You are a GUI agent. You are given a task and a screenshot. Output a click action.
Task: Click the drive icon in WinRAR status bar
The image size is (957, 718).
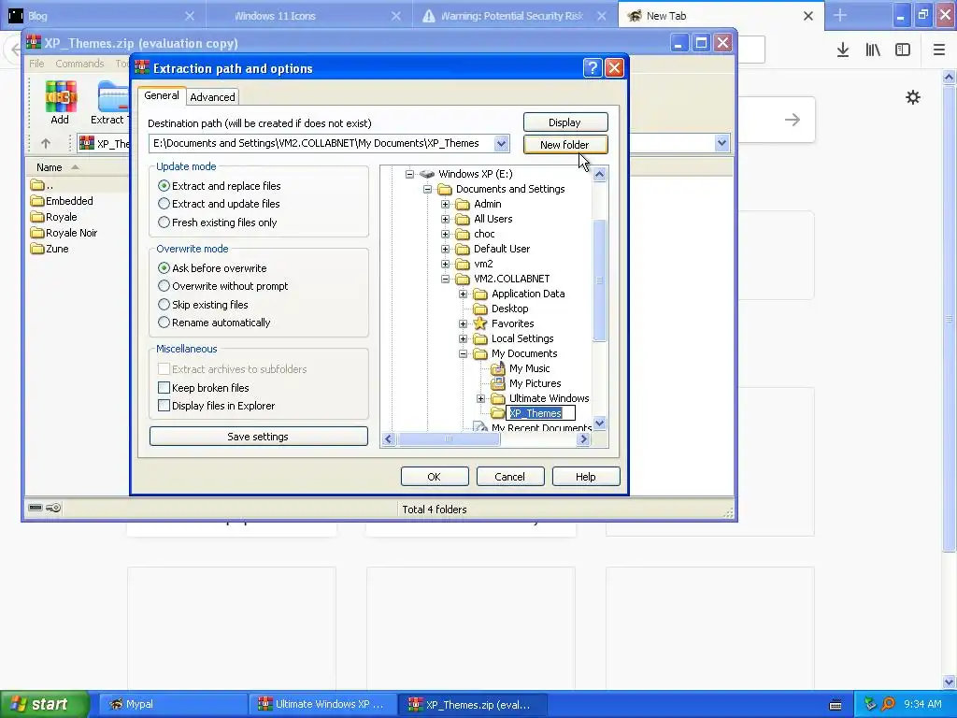tap(36, 508)
